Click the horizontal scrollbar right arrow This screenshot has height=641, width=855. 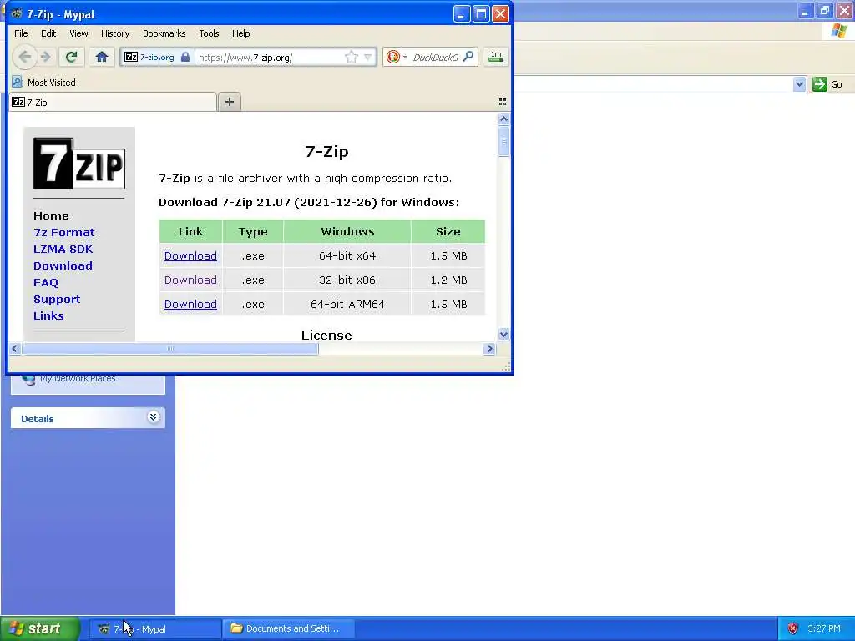489,349
